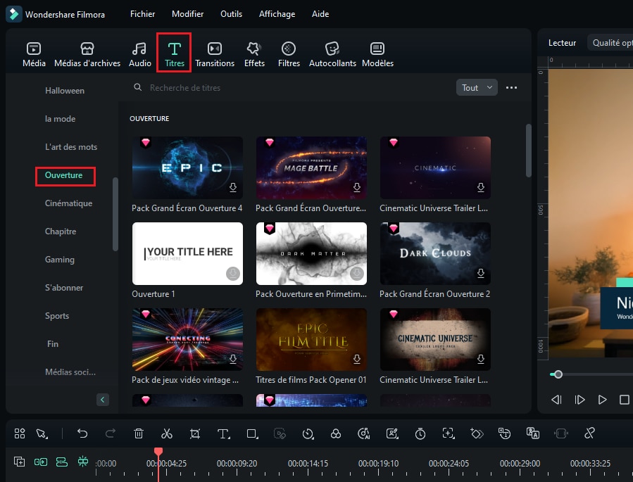This screenshot has width=633, height=482.
Task: Click the Recherche de titres search field
Action: coord(291,87)
